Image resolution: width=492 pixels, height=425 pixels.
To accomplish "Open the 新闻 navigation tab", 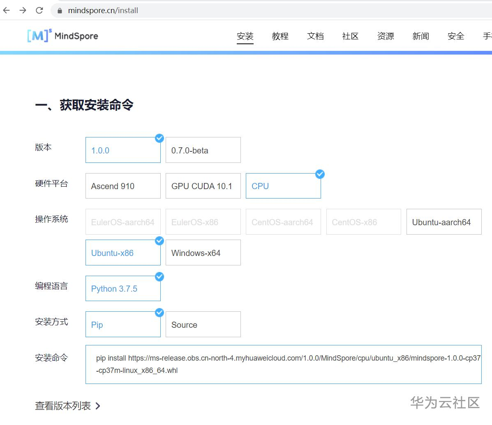I will pyautogui.click(x=421, y=37).
